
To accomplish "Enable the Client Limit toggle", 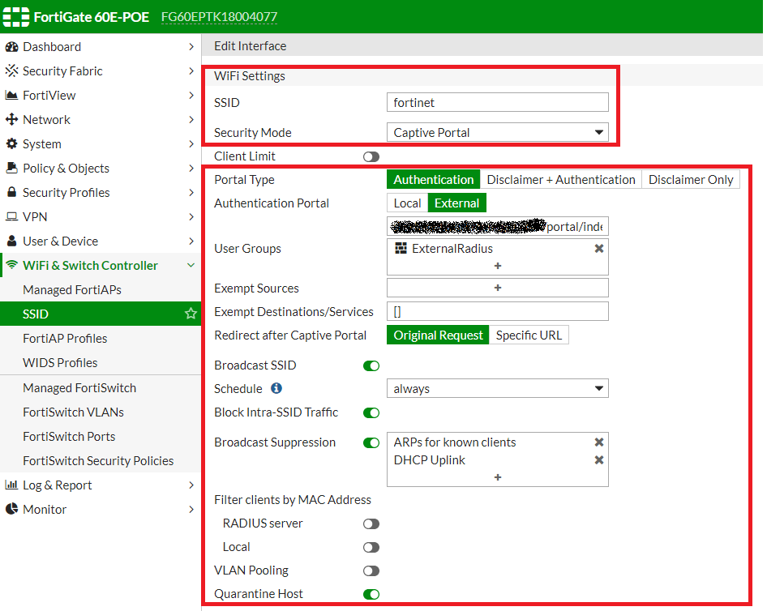I will click(x=371, y=156).
